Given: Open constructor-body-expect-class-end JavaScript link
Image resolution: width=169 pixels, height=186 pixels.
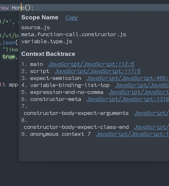Looking at the screenshot, I should [x=152, y=127].
